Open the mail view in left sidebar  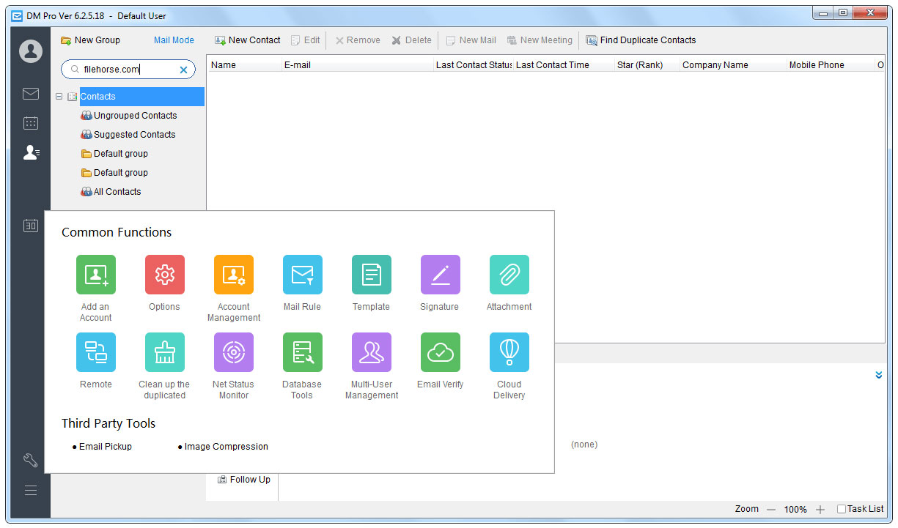[31, 94]
